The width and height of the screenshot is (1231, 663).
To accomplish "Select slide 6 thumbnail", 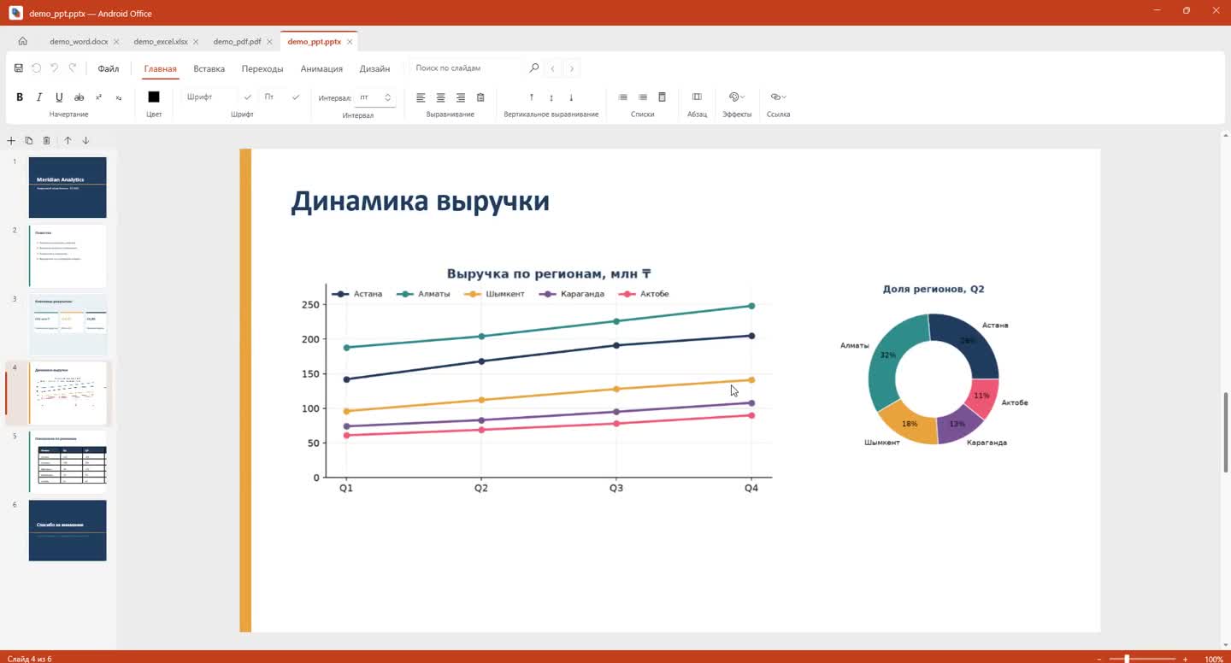I will pos(68,531).
